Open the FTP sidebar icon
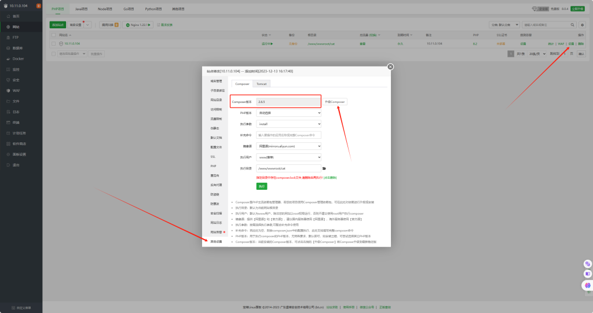593x313 pixels. coord(8,38)
